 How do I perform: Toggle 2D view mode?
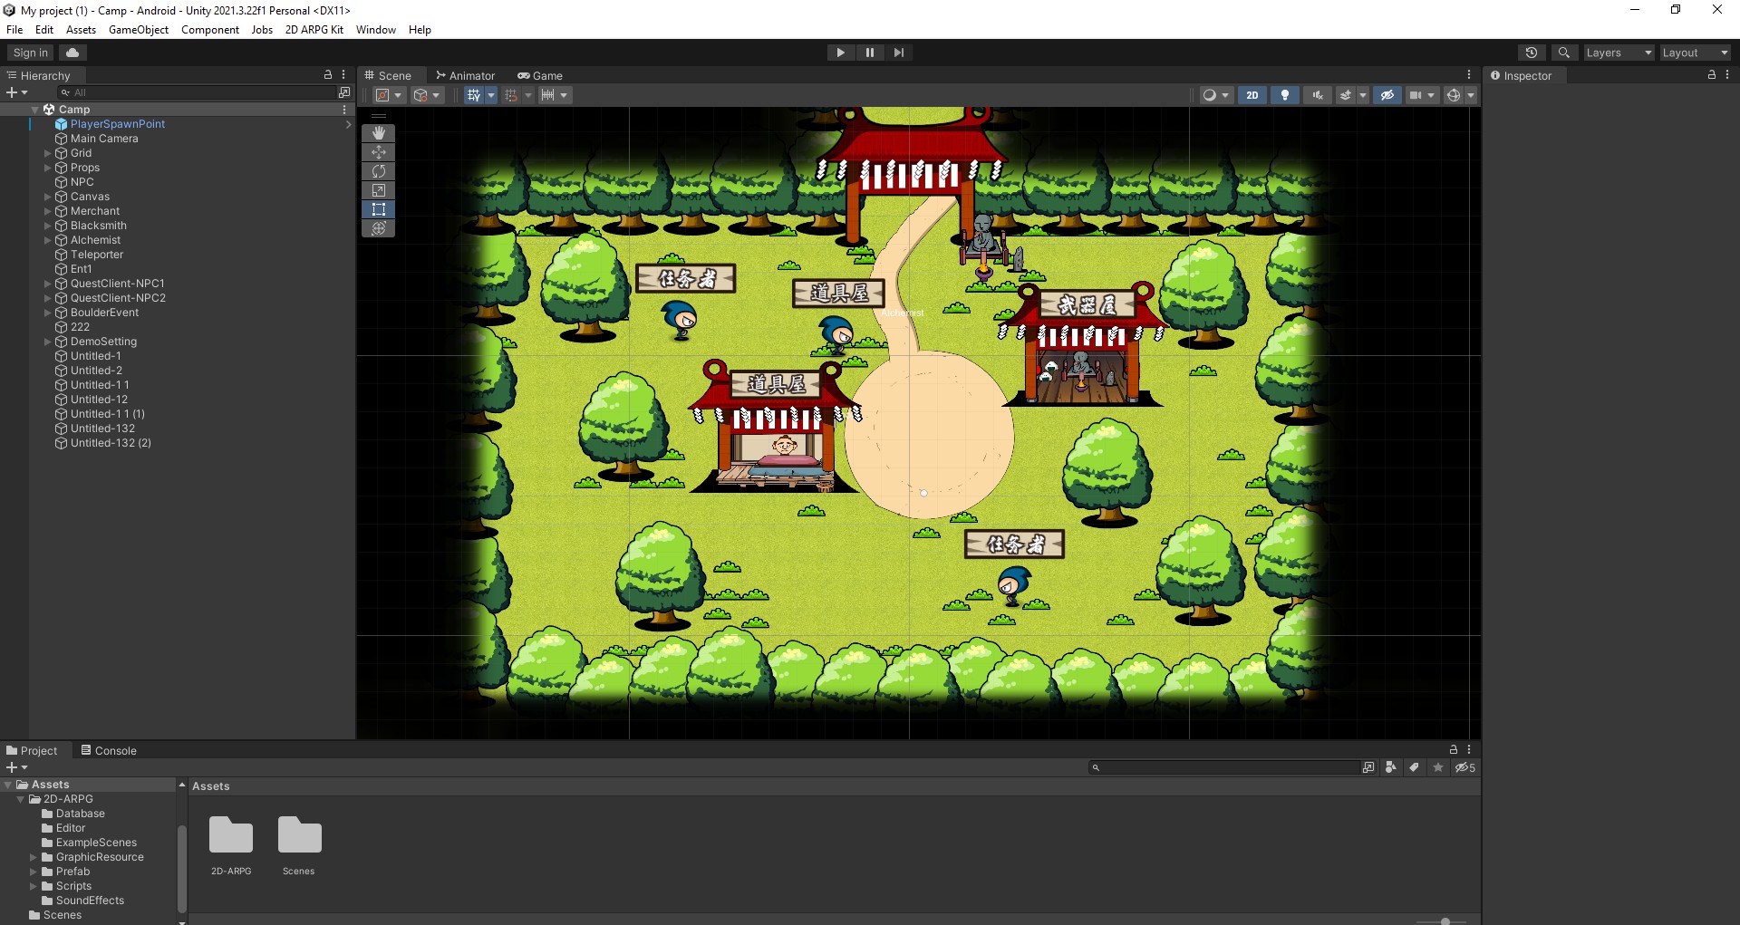[1252, 95]
